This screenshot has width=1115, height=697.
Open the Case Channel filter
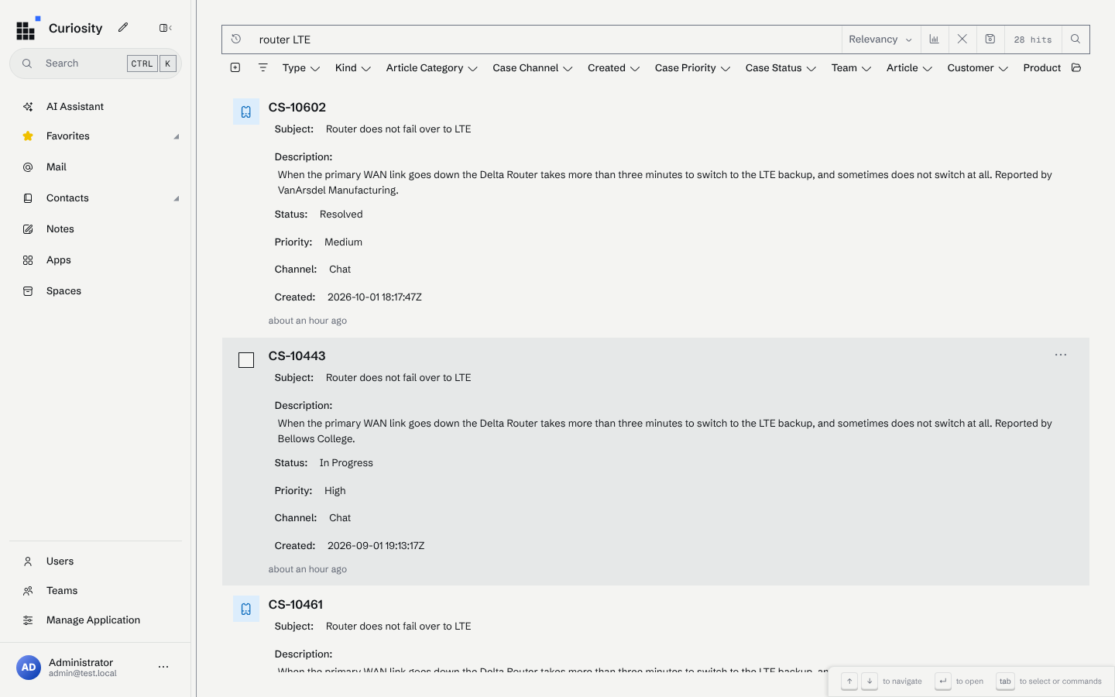pos(533,68)
